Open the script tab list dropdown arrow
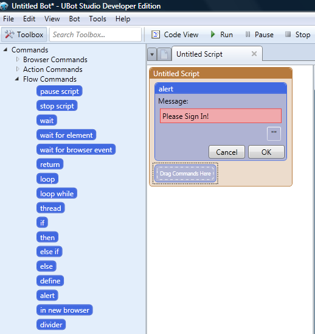 (152, 54)
